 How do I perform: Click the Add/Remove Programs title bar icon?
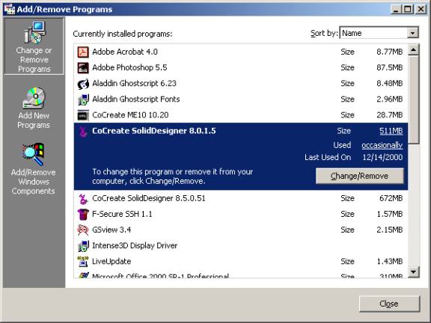9,9
